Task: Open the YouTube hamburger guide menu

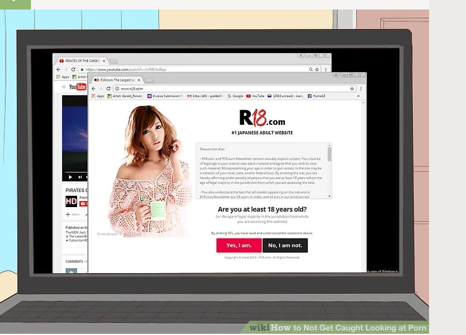Action: pos(63,87)
